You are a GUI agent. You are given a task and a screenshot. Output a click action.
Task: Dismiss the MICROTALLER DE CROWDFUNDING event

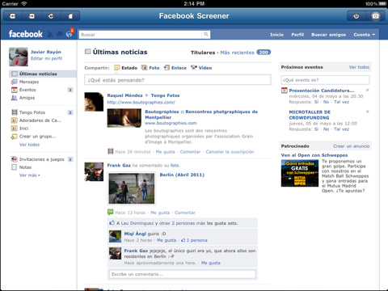(x=367, y=112)
